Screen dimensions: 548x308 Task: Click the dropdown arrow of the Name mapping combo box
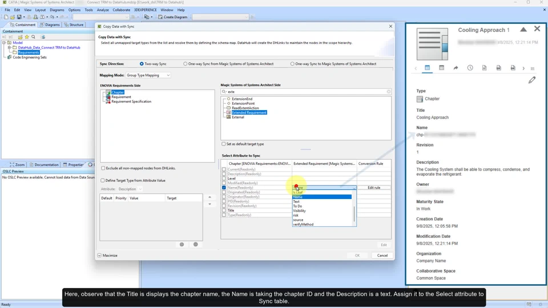[354, 188]
